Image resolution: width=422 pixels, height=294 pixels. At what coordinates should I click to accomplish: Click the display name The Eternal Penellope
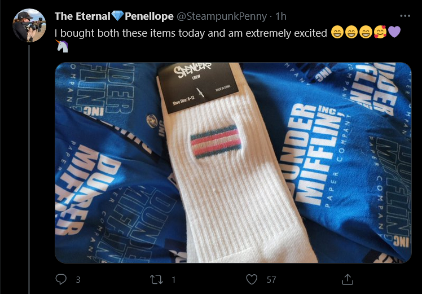pos(114,16)
